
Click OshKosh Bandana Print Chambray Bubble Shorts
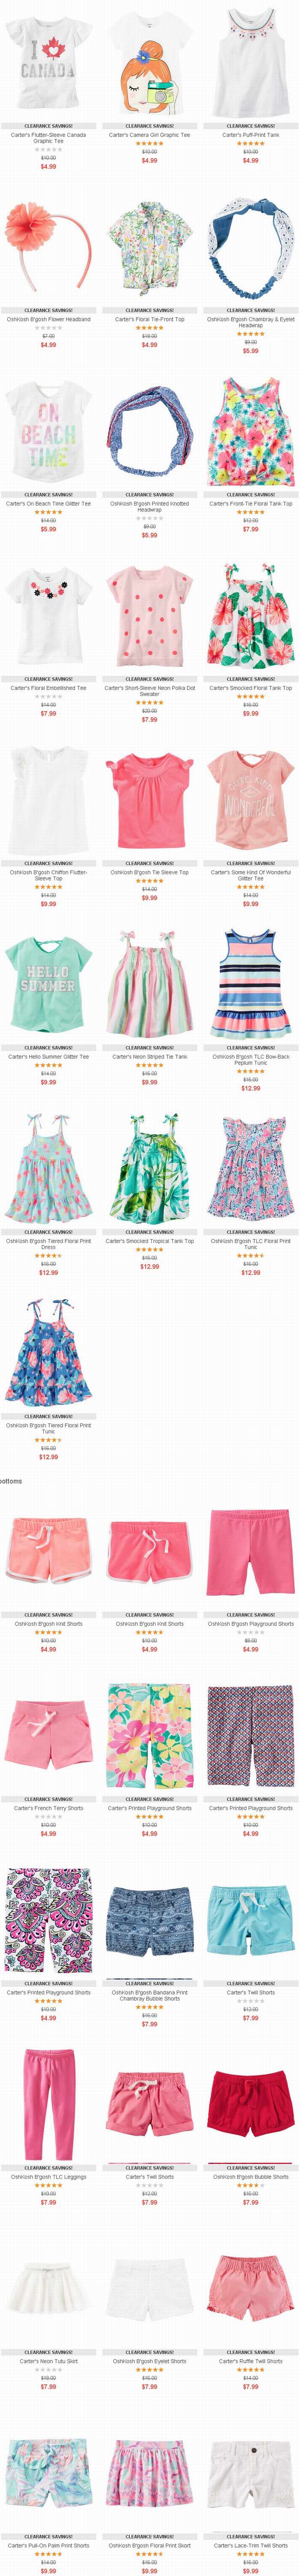(x=149, y=1995)
